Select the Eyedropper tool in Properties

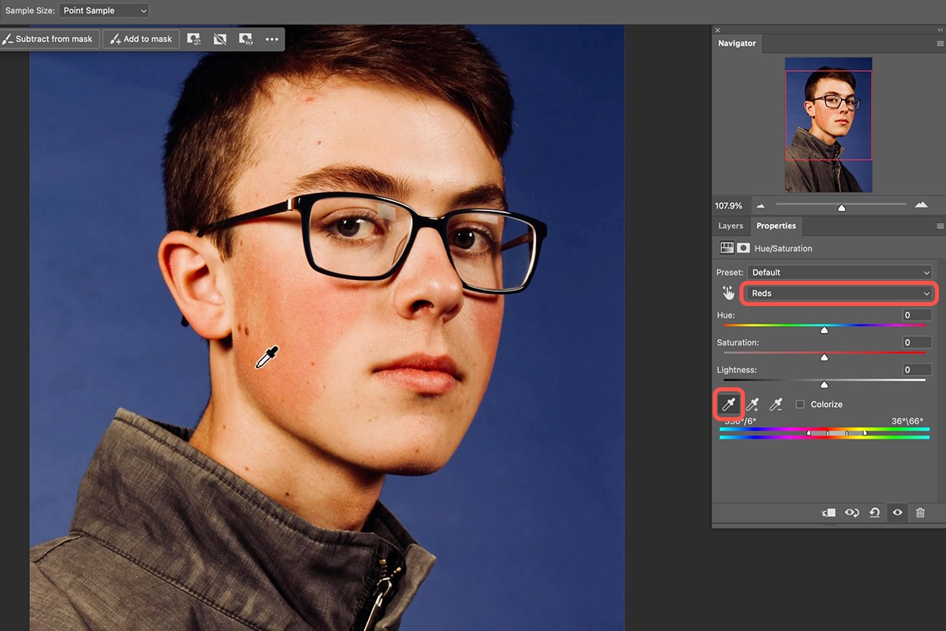[728, 405]
